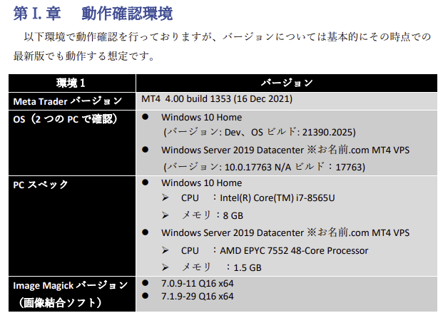Screen dimensions: 448x318
Task: Select the row label Image Magick バージョン
Action: tap(71, 285)
